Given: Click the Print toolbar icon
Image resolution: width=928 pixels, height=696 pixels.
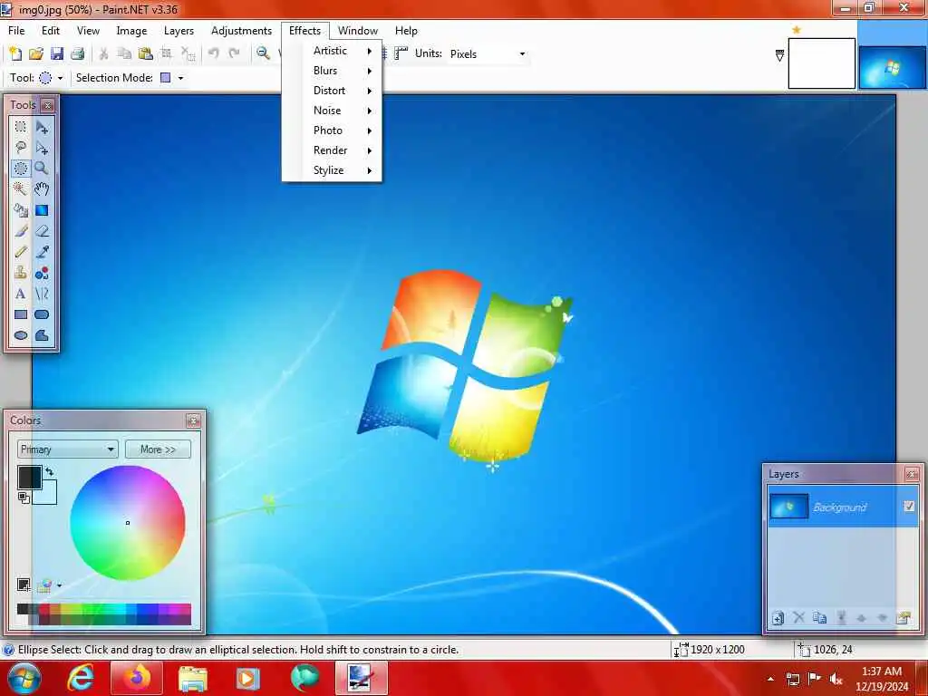Looking at the screenshot, I should coord(78,53).
